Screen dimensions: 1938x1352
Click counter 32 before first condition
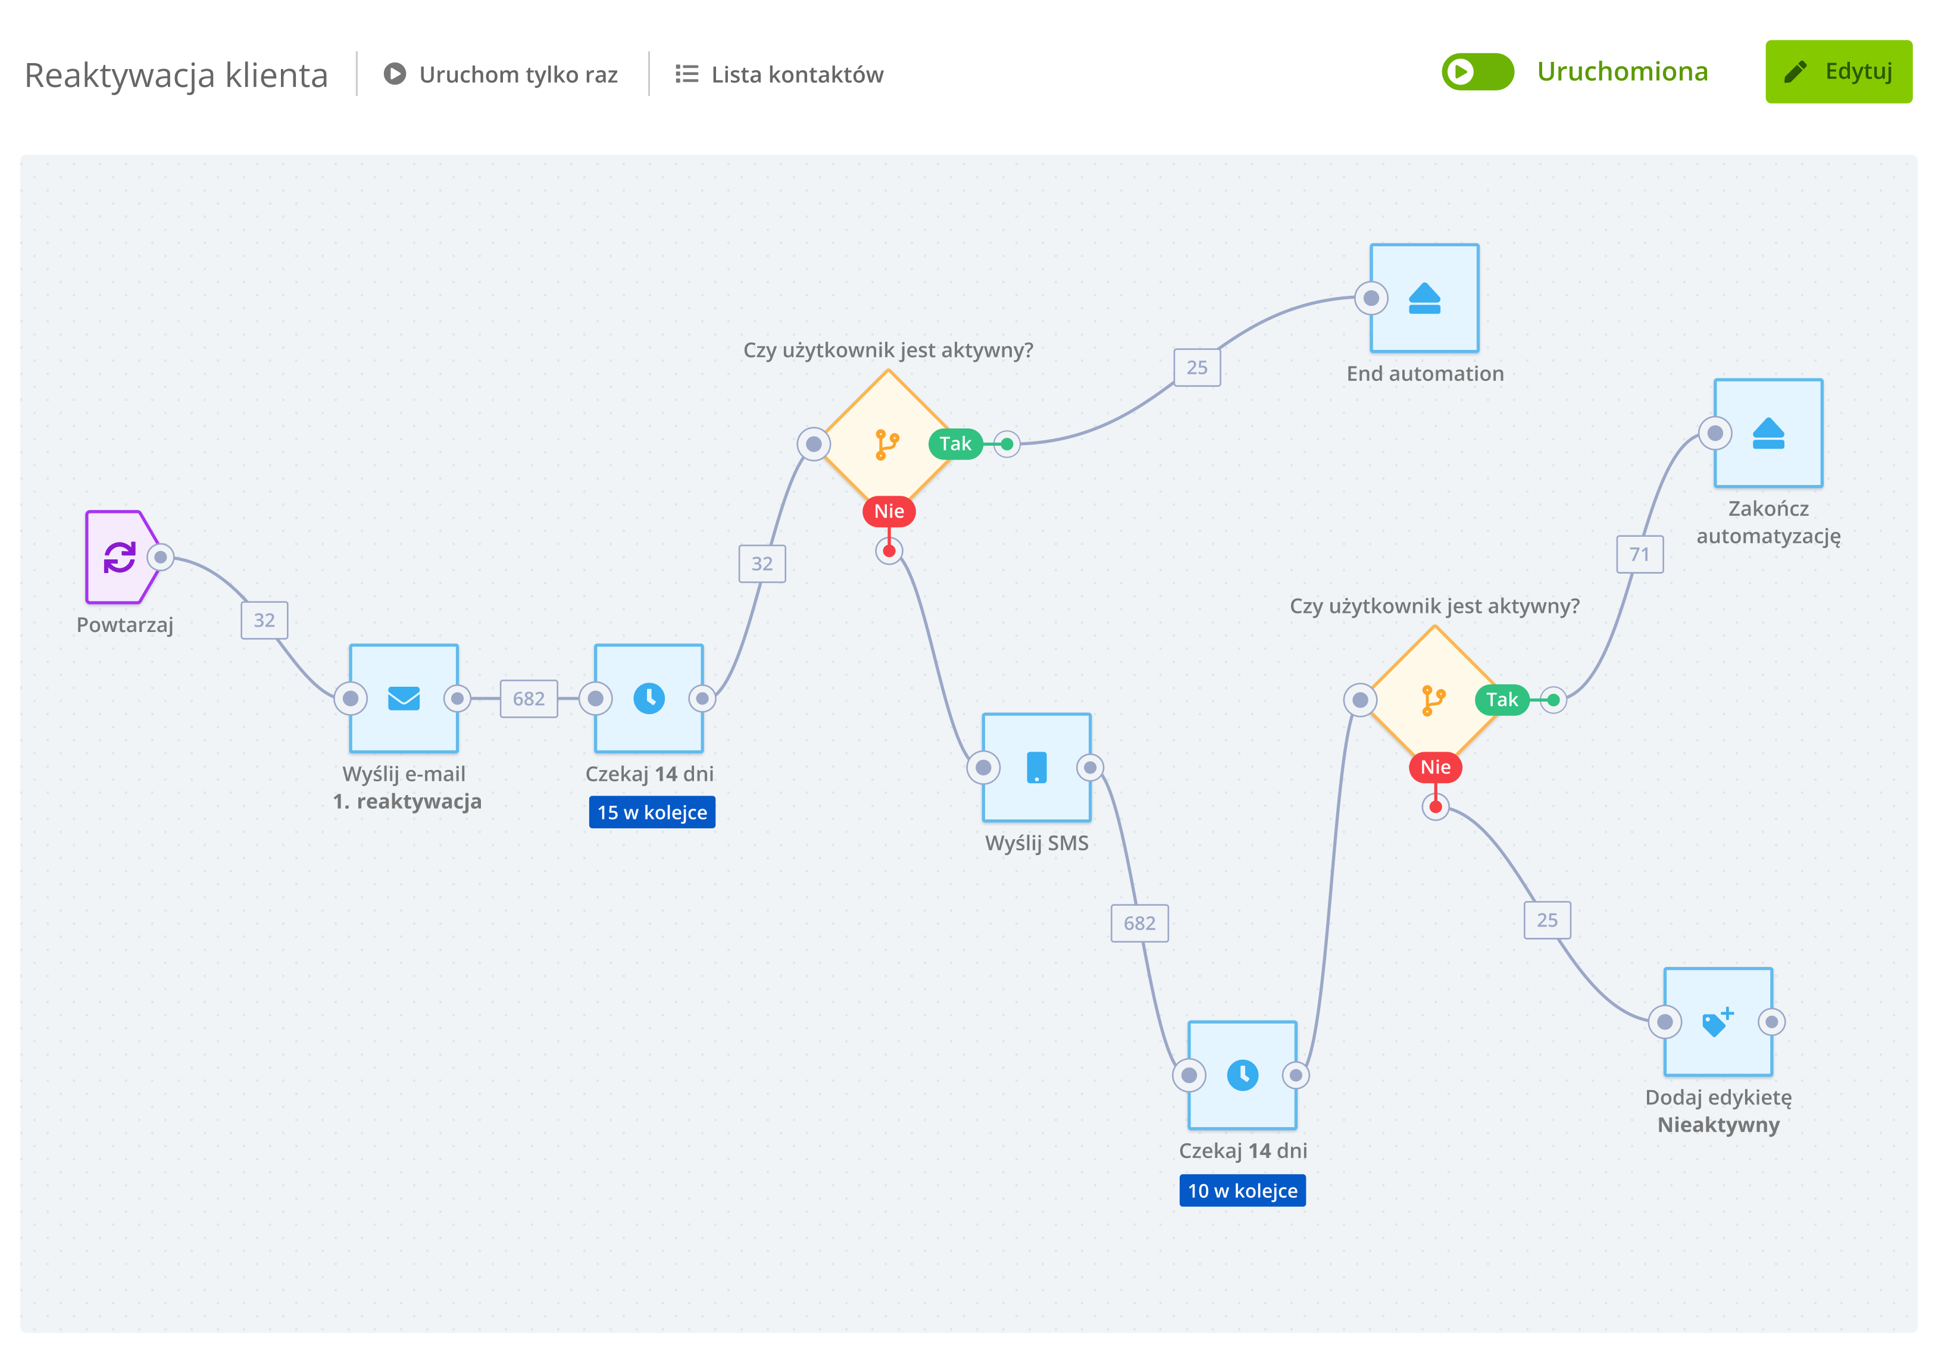pos(762,564)
